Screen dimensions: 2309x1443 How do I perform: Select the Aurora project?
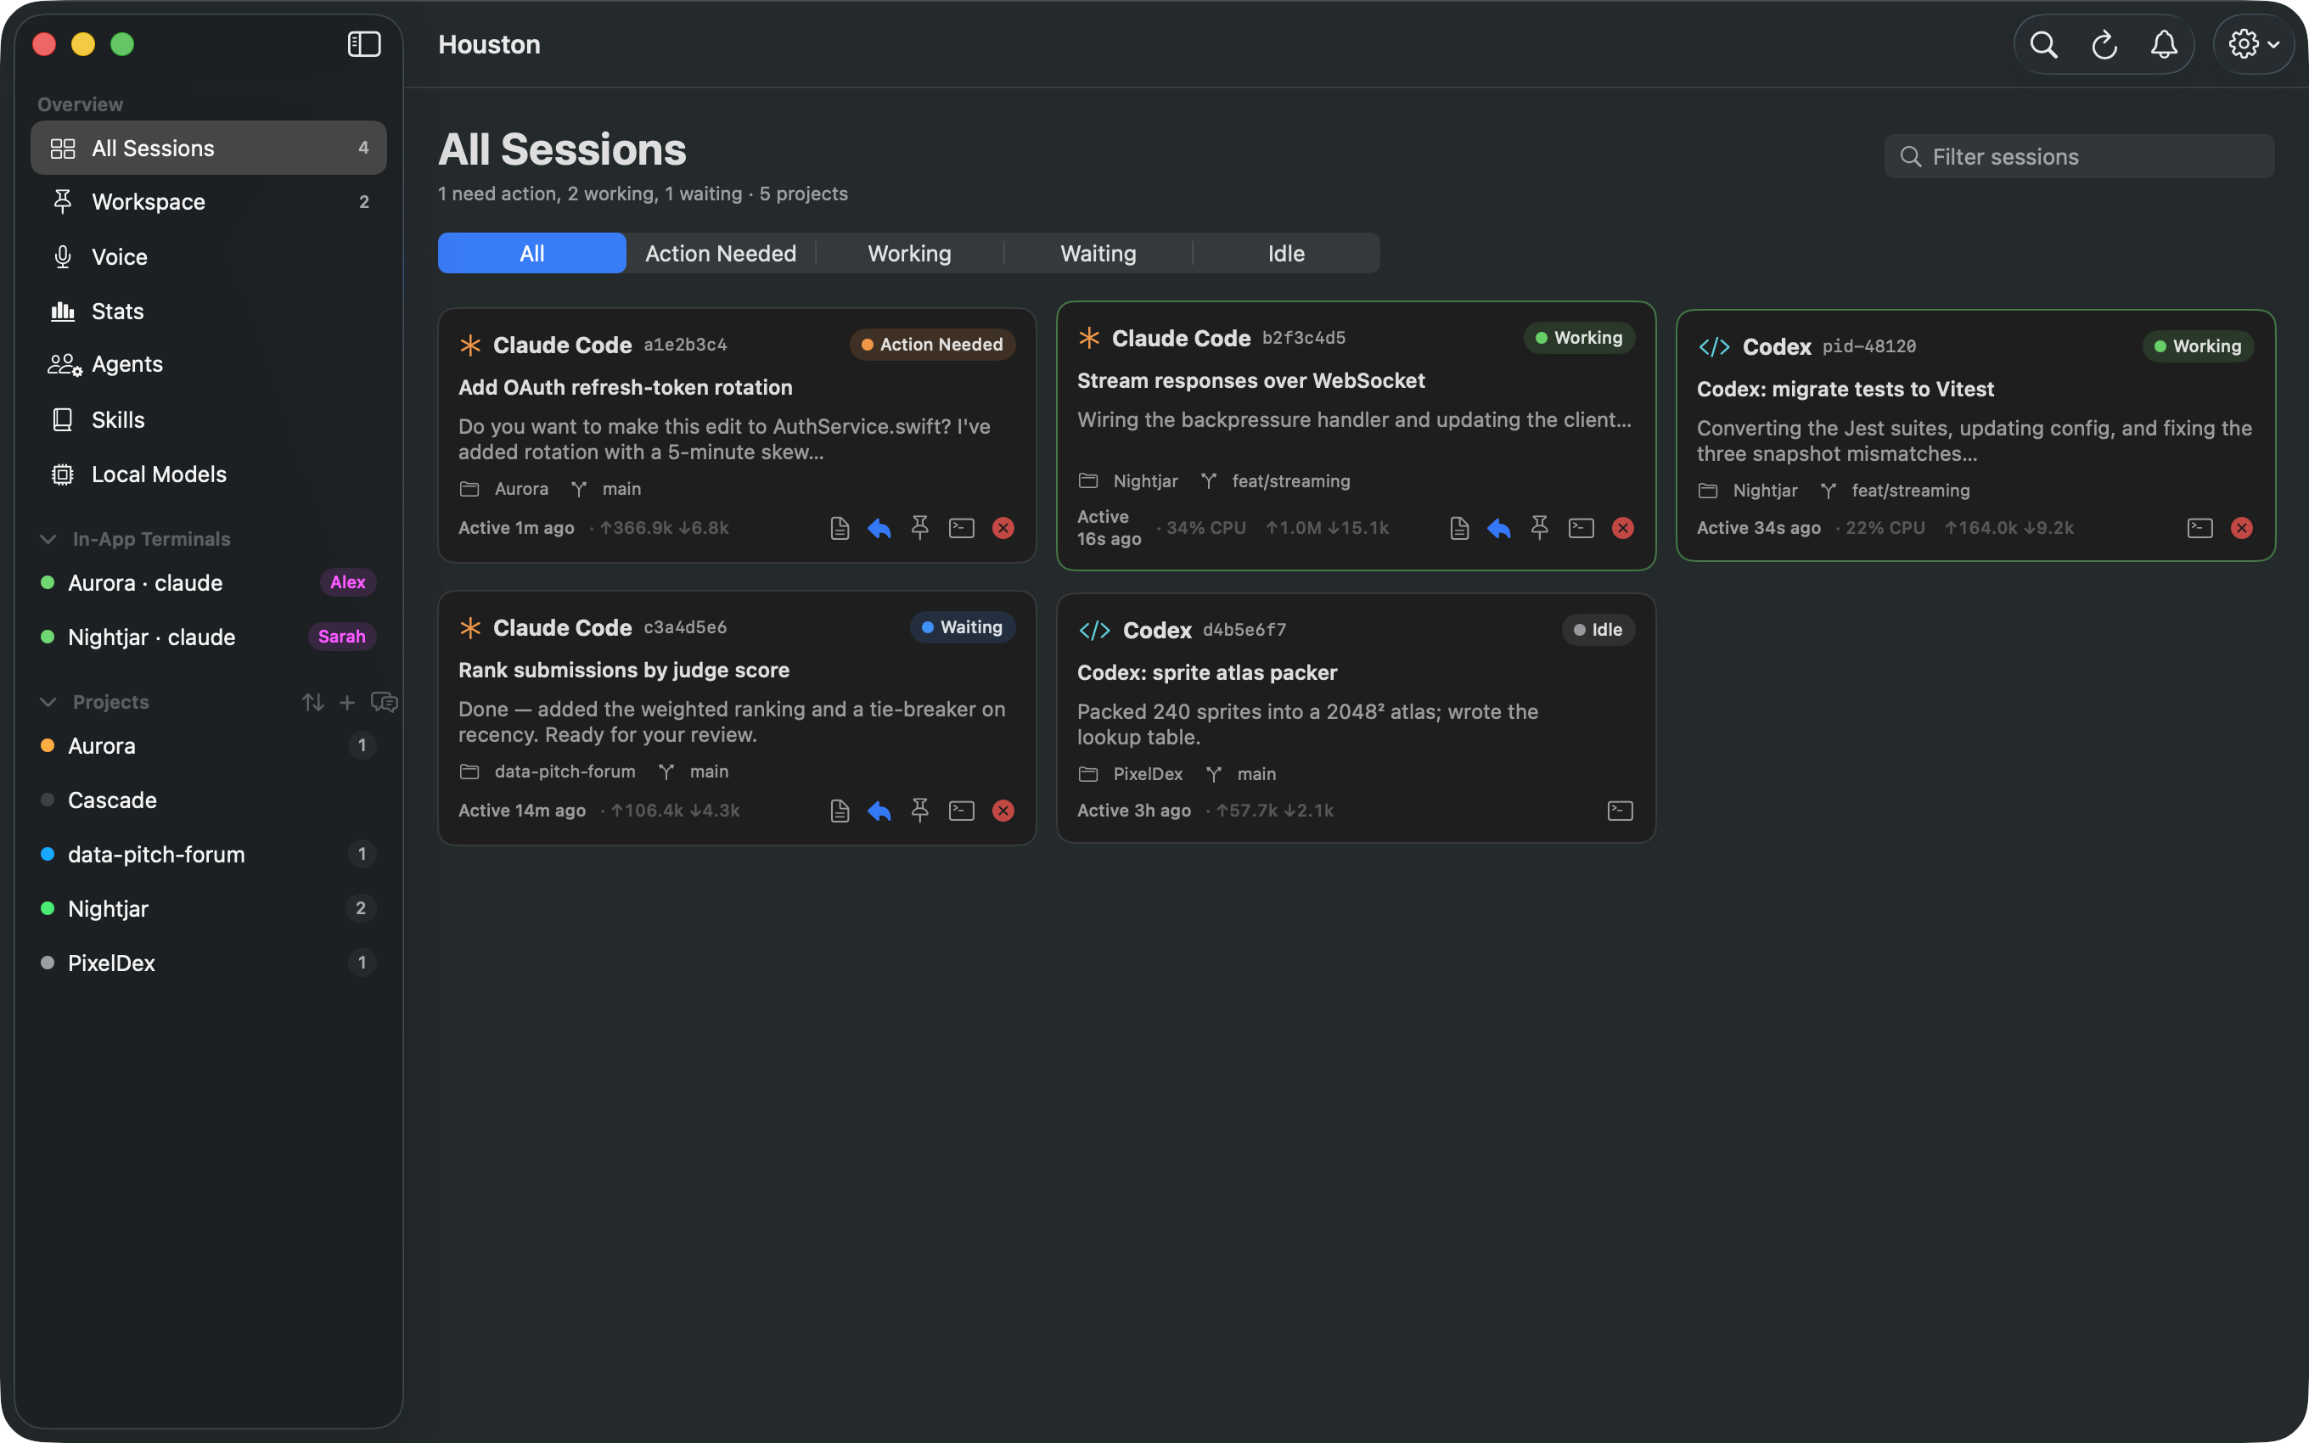coord(208,746)
